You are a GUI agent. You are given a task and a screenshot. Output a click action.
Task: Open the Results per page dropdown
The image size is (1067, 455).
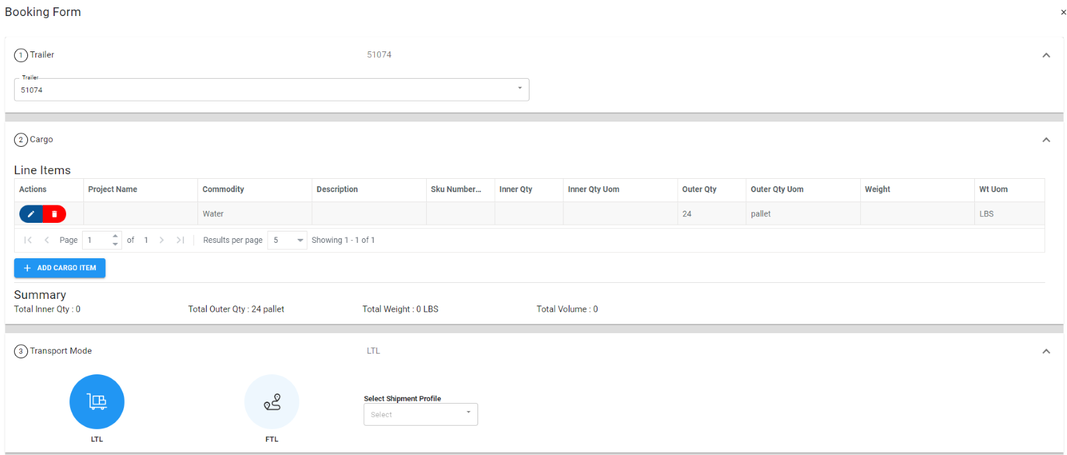pos(287,240)
